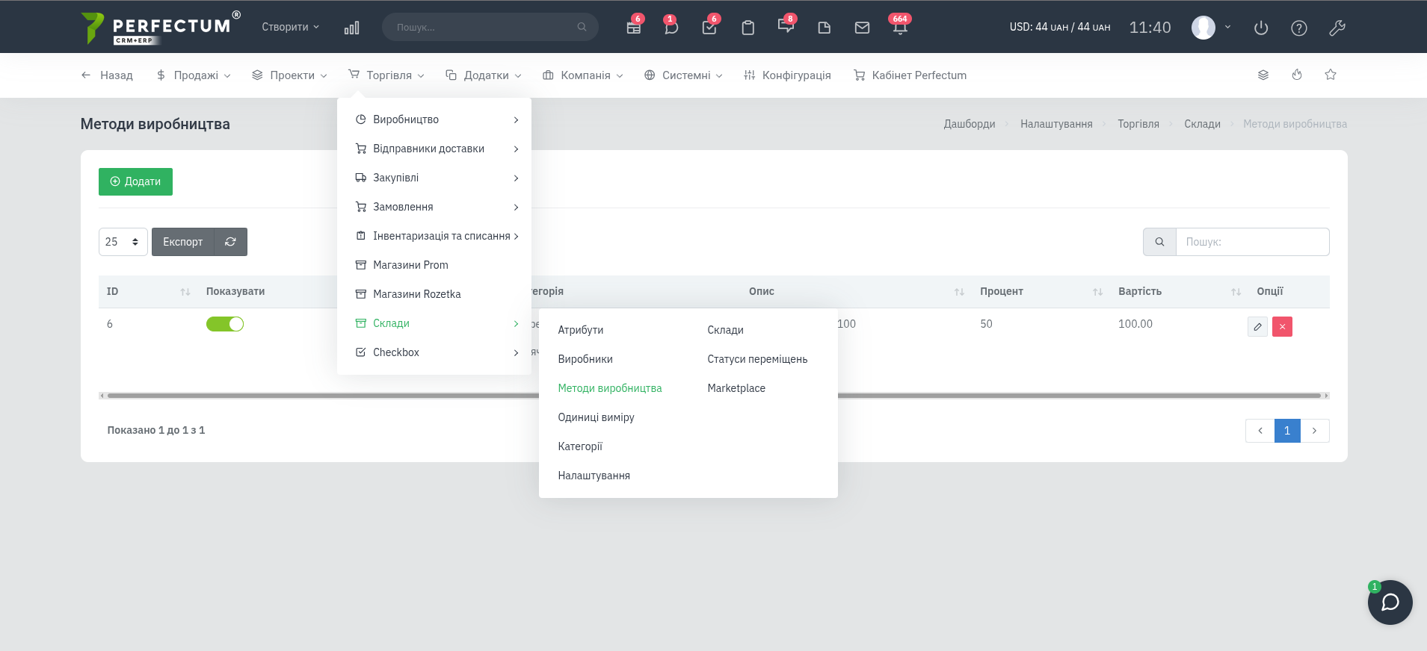
Task: Click the flame icon in navigation bar
Action: [x=1297, y=75]
